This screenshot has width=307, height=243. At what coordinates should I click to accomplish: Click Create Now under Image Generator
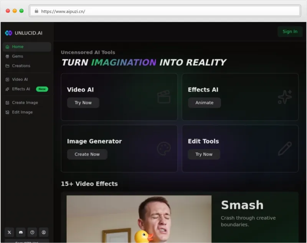[x=87, y=154]
